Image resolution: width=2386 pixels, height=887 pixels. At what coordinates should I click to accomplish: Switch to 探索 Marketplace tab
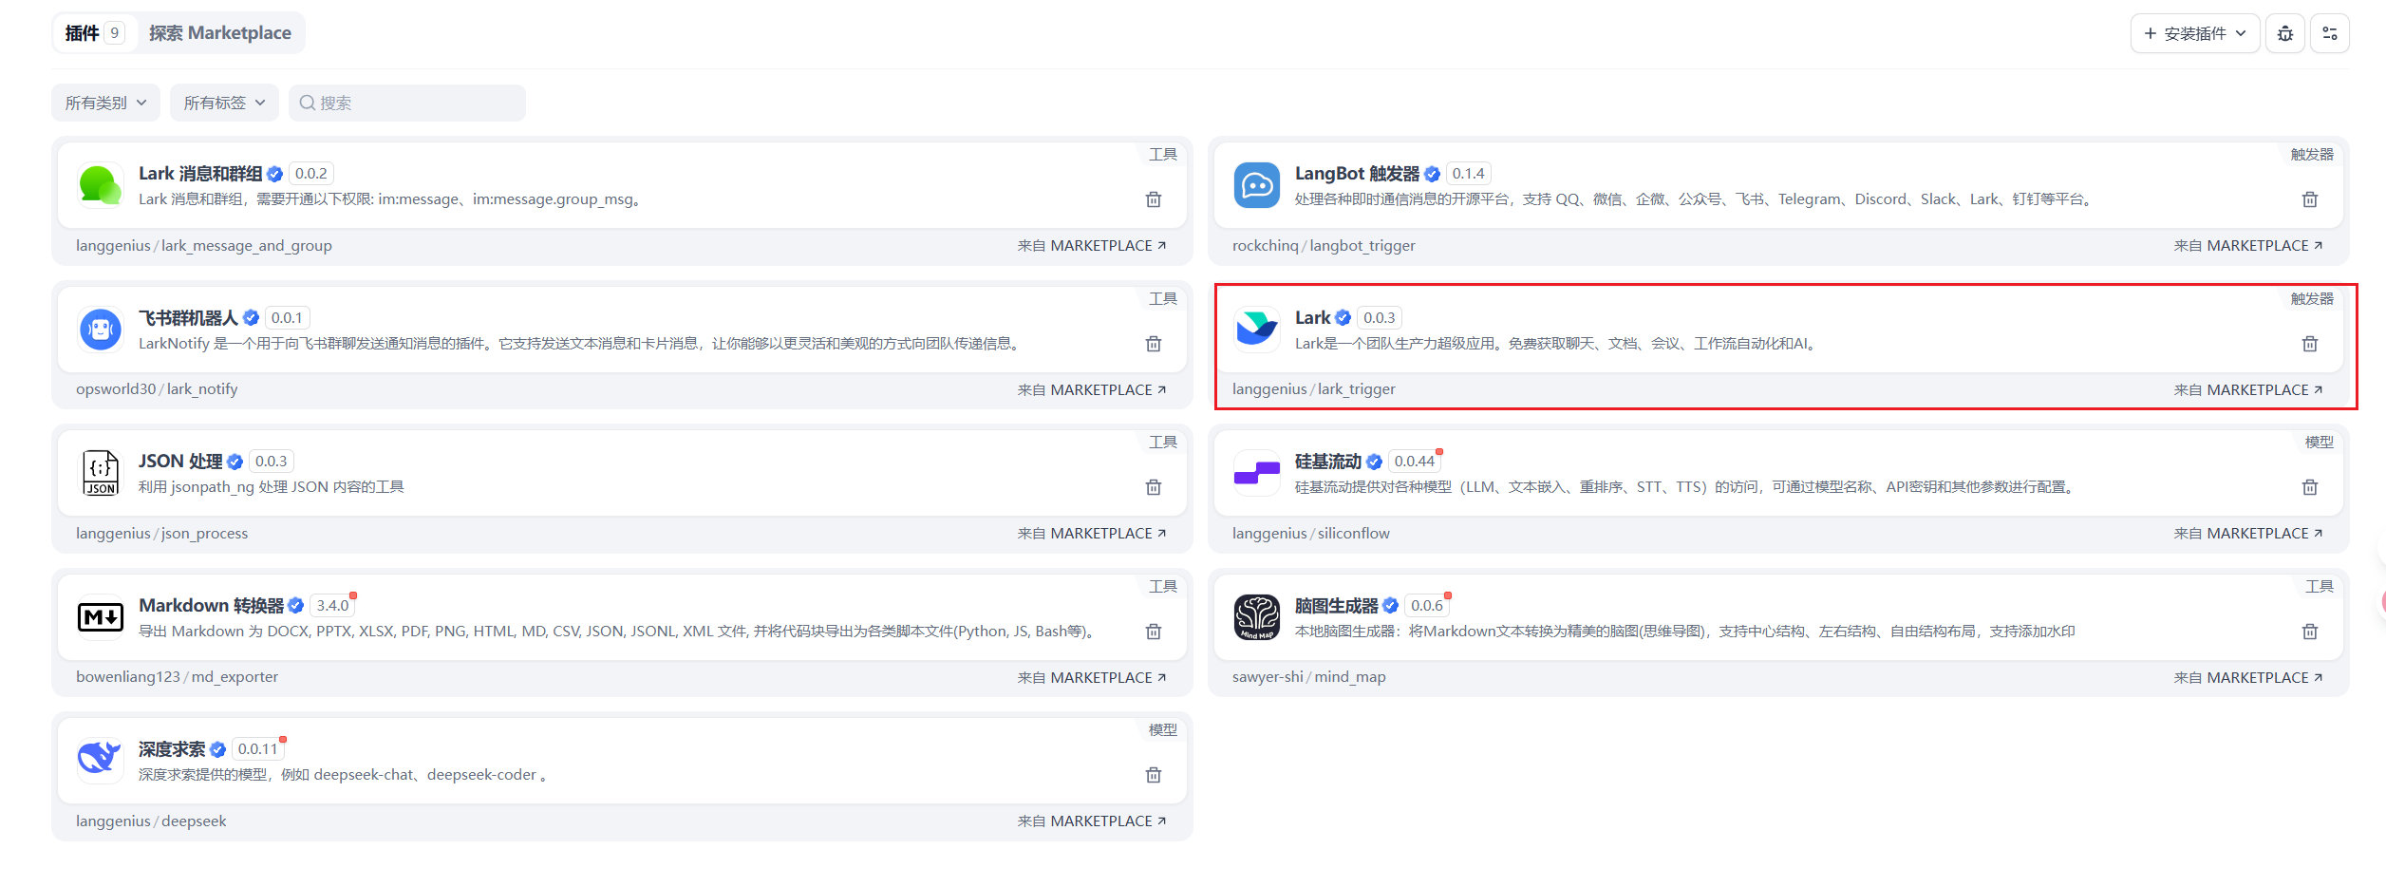[220, 33]
